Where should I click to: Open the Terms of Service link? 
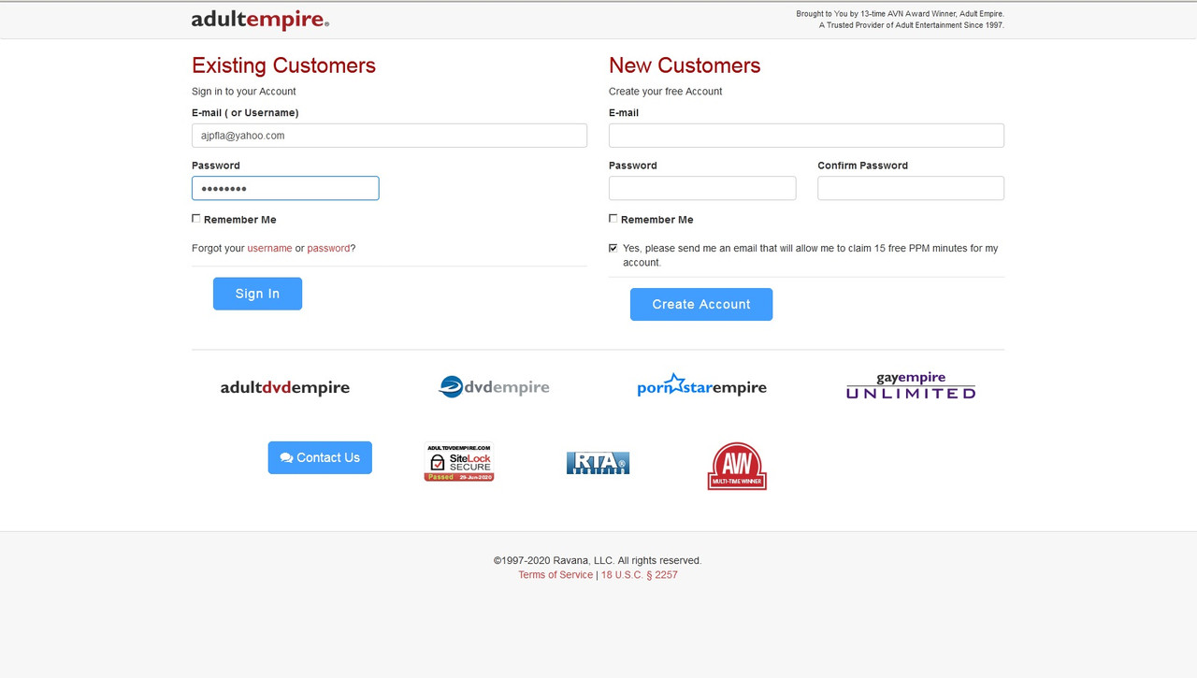pyautogui.click(x=555, y=575)
